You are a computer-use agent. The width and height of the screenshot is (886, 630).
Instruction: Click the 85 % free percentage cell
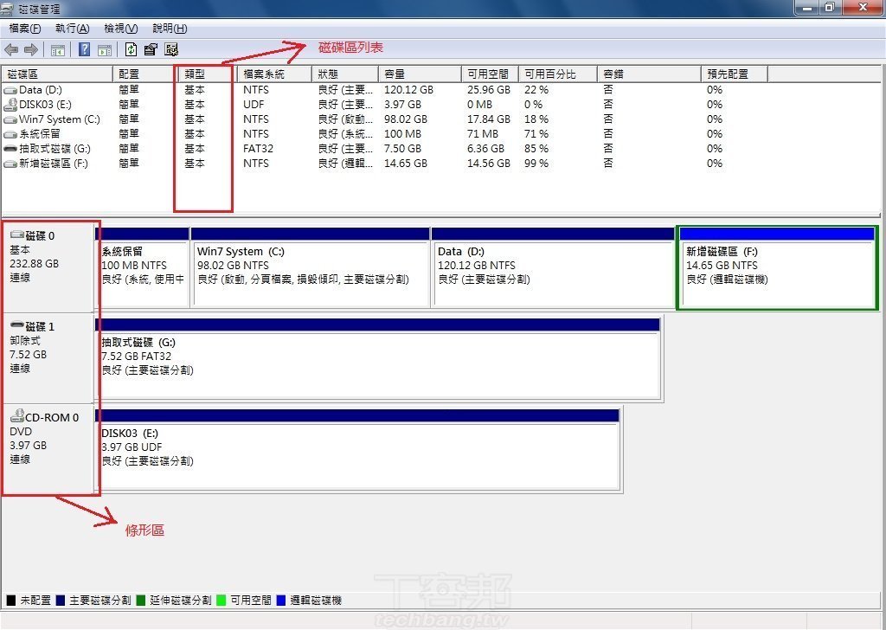(x=536, y=149)
